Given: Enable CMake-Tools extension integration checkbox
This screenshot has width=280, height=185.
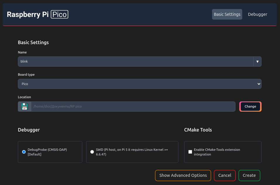Looking at the screenshot, I should (190, 152).
